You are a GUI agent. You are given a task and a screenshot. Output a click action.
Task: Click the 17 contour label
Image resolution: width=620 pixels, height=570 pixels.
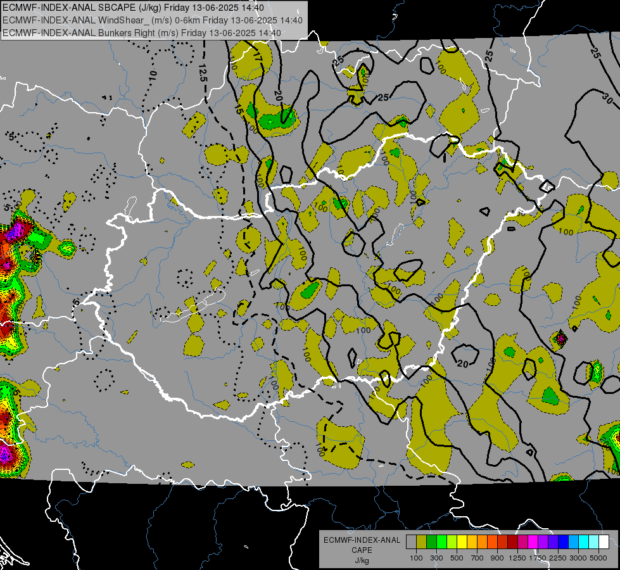pyautogui.click(x=257, y=56)
